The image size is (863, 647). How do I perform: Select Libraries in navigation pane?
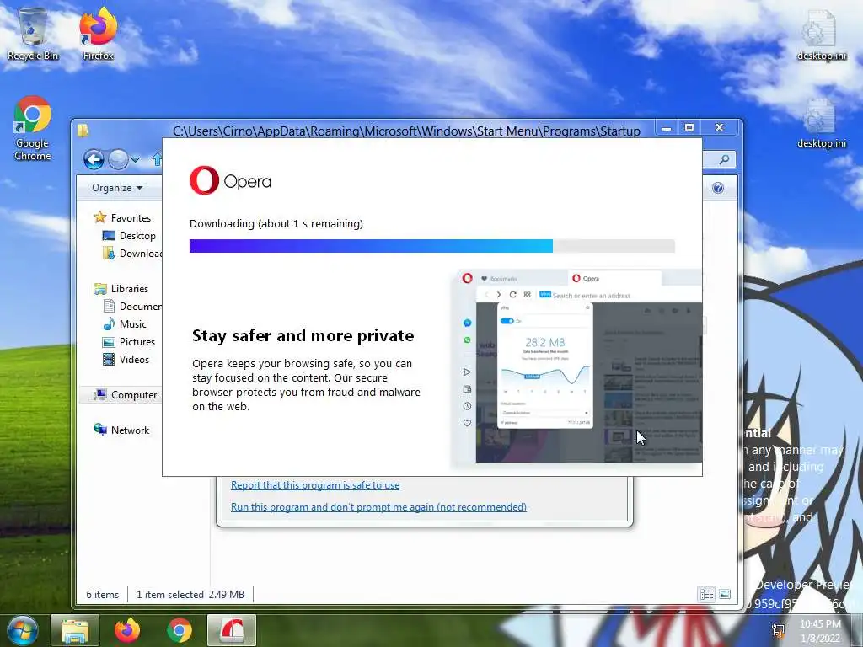click(x=121, y=289)
